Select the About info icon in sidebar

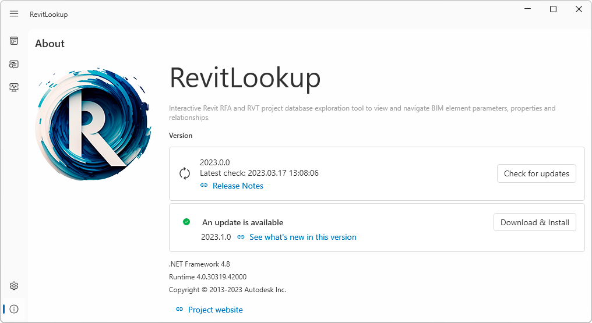tap(14, 309)
